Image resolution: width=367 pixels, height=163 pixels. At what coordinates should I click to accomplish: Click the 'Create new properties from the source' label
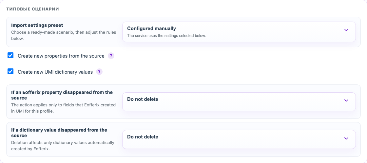(61, 56)
